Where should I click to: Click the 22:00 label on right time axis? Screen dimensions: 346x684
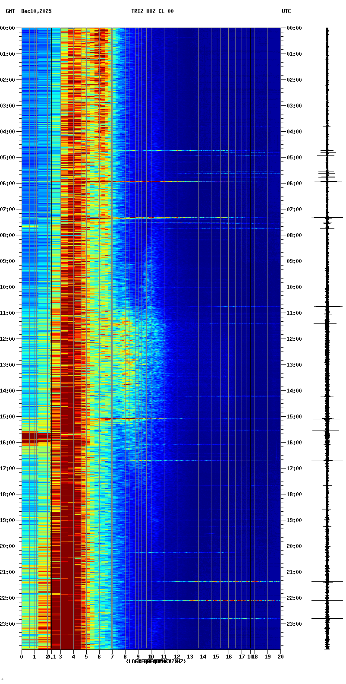click(295, 598)
